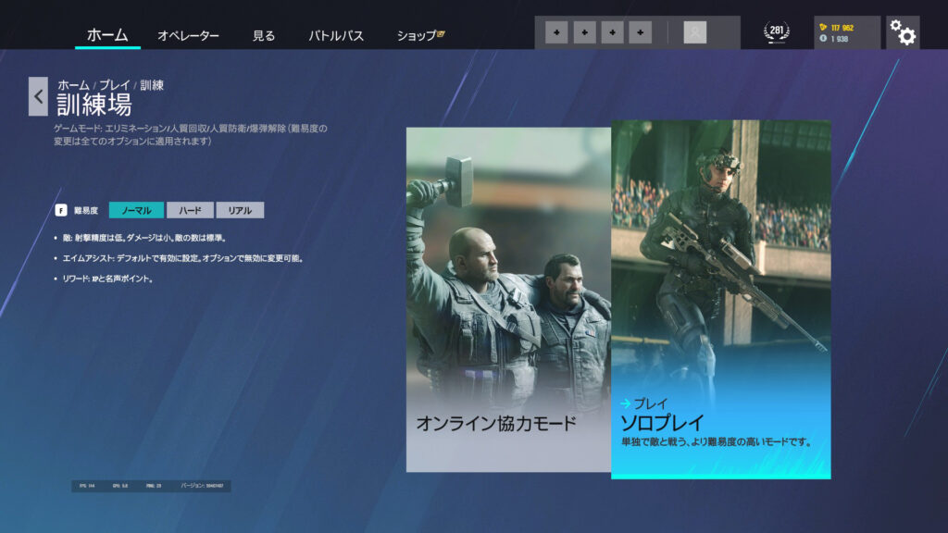Select リアル difficulty
The image size is (948, 533).
240,210
